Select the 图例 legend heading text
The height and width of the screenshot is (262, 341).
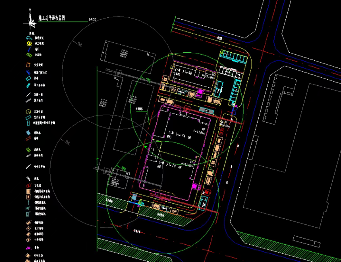(32, 33)
